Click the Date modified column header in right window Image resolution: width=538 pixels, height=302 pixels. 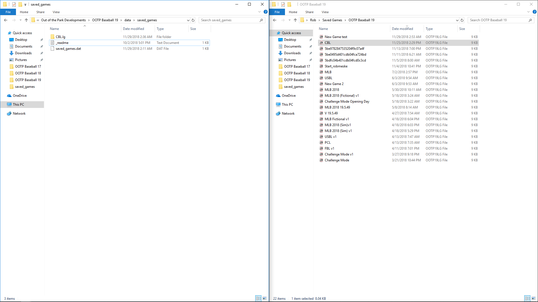pyautogui.click(x=402, y=29)
